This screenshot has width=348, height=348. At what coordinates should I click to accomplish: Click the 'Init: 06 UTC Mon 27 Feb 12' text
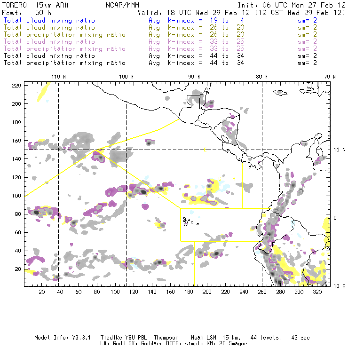292,5
